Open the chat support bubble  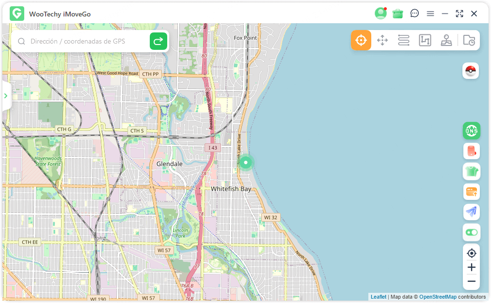click(x=414, y=14)
